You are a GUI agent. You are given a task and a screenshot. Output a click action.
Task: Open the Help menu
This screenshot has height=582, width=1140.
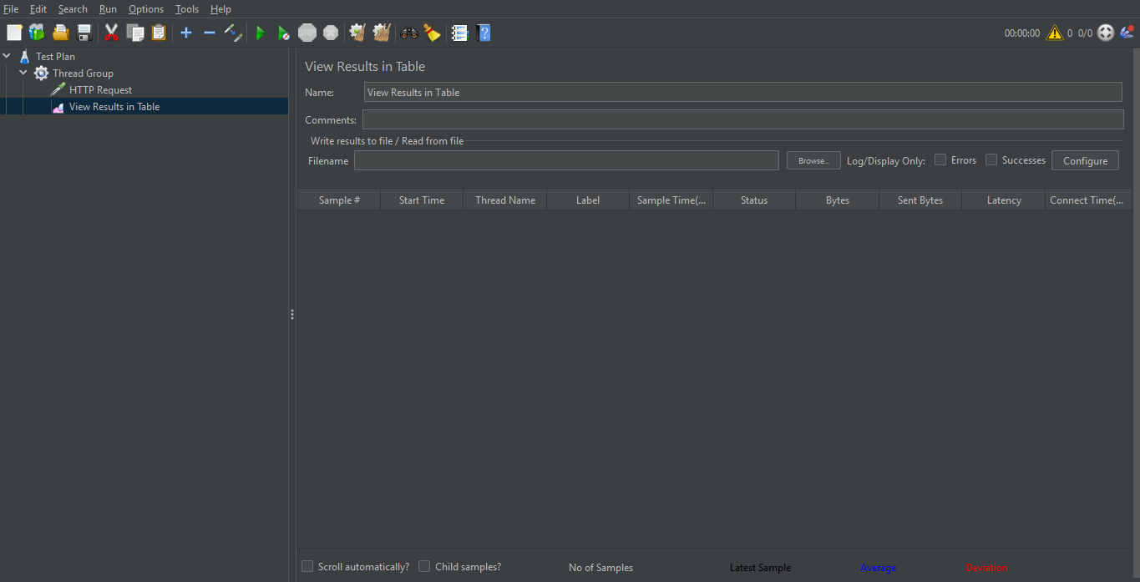pyautogui.click(x=220, y=9)
